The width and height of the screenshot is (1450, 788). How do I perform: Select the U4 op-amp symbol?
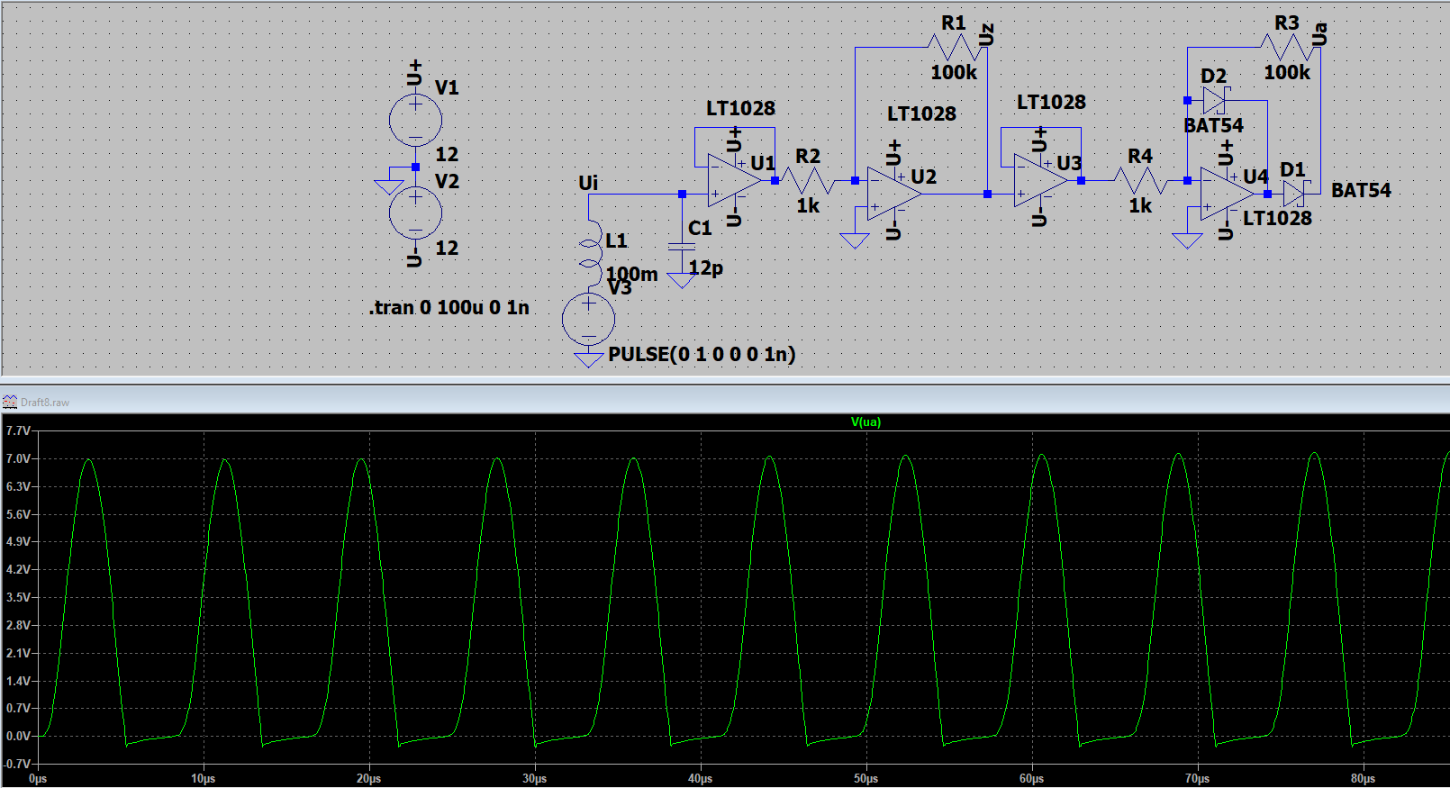coord(1228,194)
